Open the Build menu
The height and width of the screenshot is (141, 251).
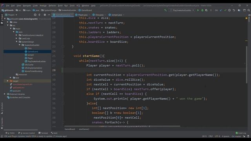(60, 5)
